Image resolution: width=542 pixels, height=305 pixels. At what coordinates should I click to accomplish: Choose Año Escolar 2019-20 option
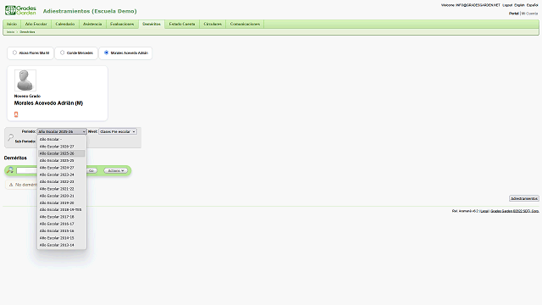[x=62, y=202]
